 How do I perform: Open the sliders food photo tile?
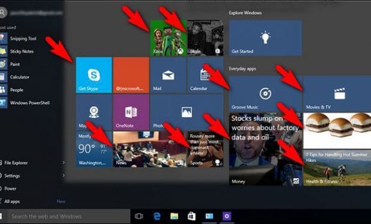(337, 131)
